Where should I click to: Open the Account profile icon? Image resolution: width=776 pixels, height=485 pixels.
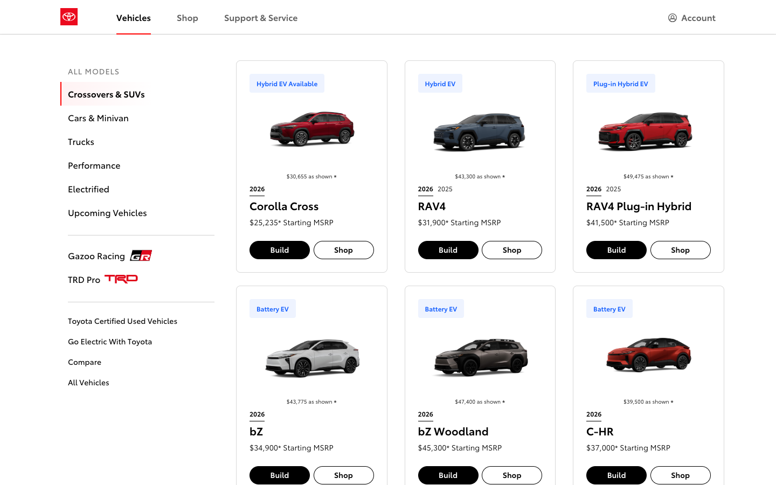pos(673,18)
